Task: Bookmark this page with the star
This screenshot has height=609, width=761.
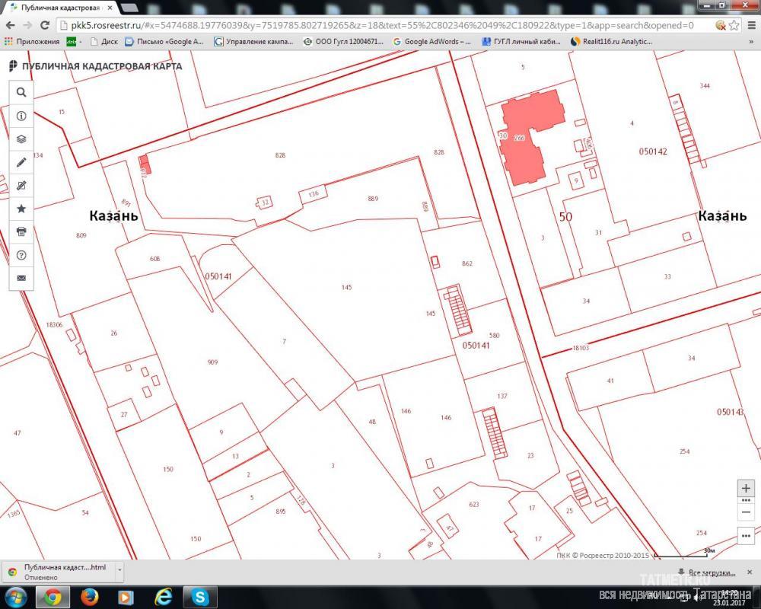Action: coord(734,25)
